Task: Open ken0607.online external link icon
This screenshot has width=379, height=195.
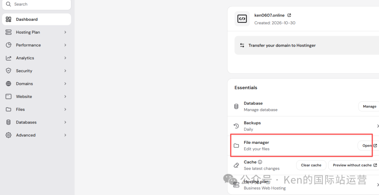Action: (x=289, y=15)
